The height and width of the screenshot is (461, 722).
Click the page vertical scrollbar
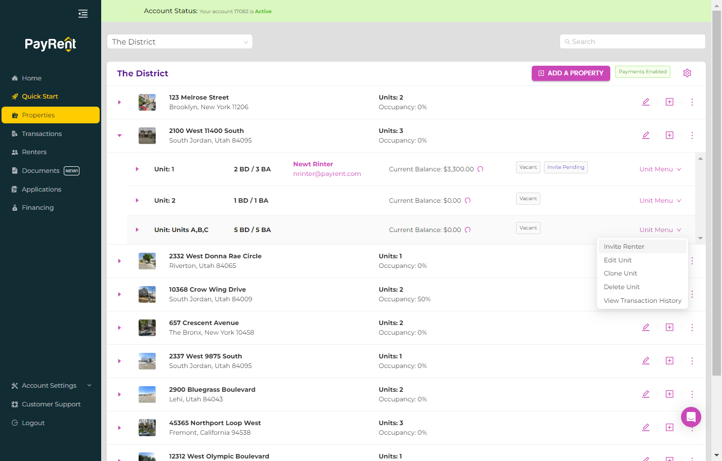click(x=716, y=192)
